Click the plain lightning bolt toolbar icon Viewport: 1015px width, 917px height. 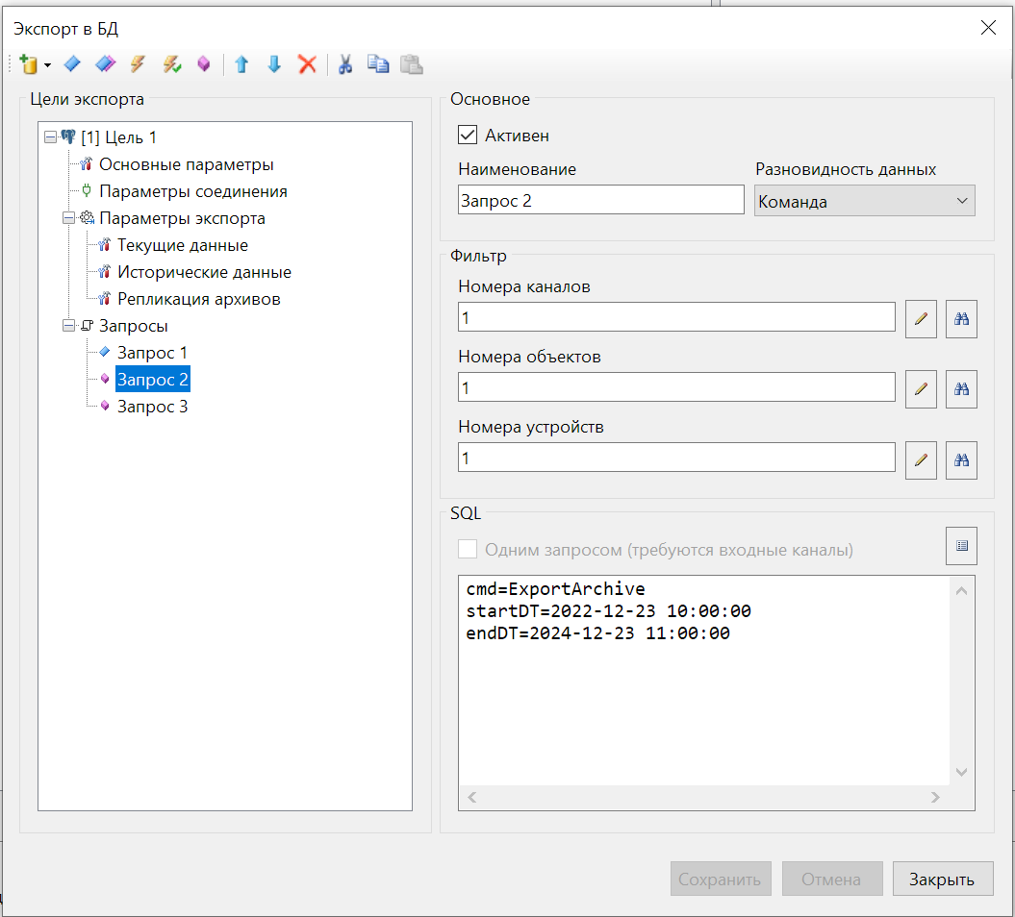138,64
